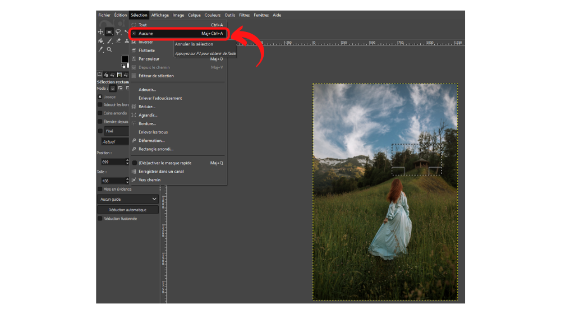Choose Tout to select all
This screenshot has width=561, height=314.
point(178,25)
